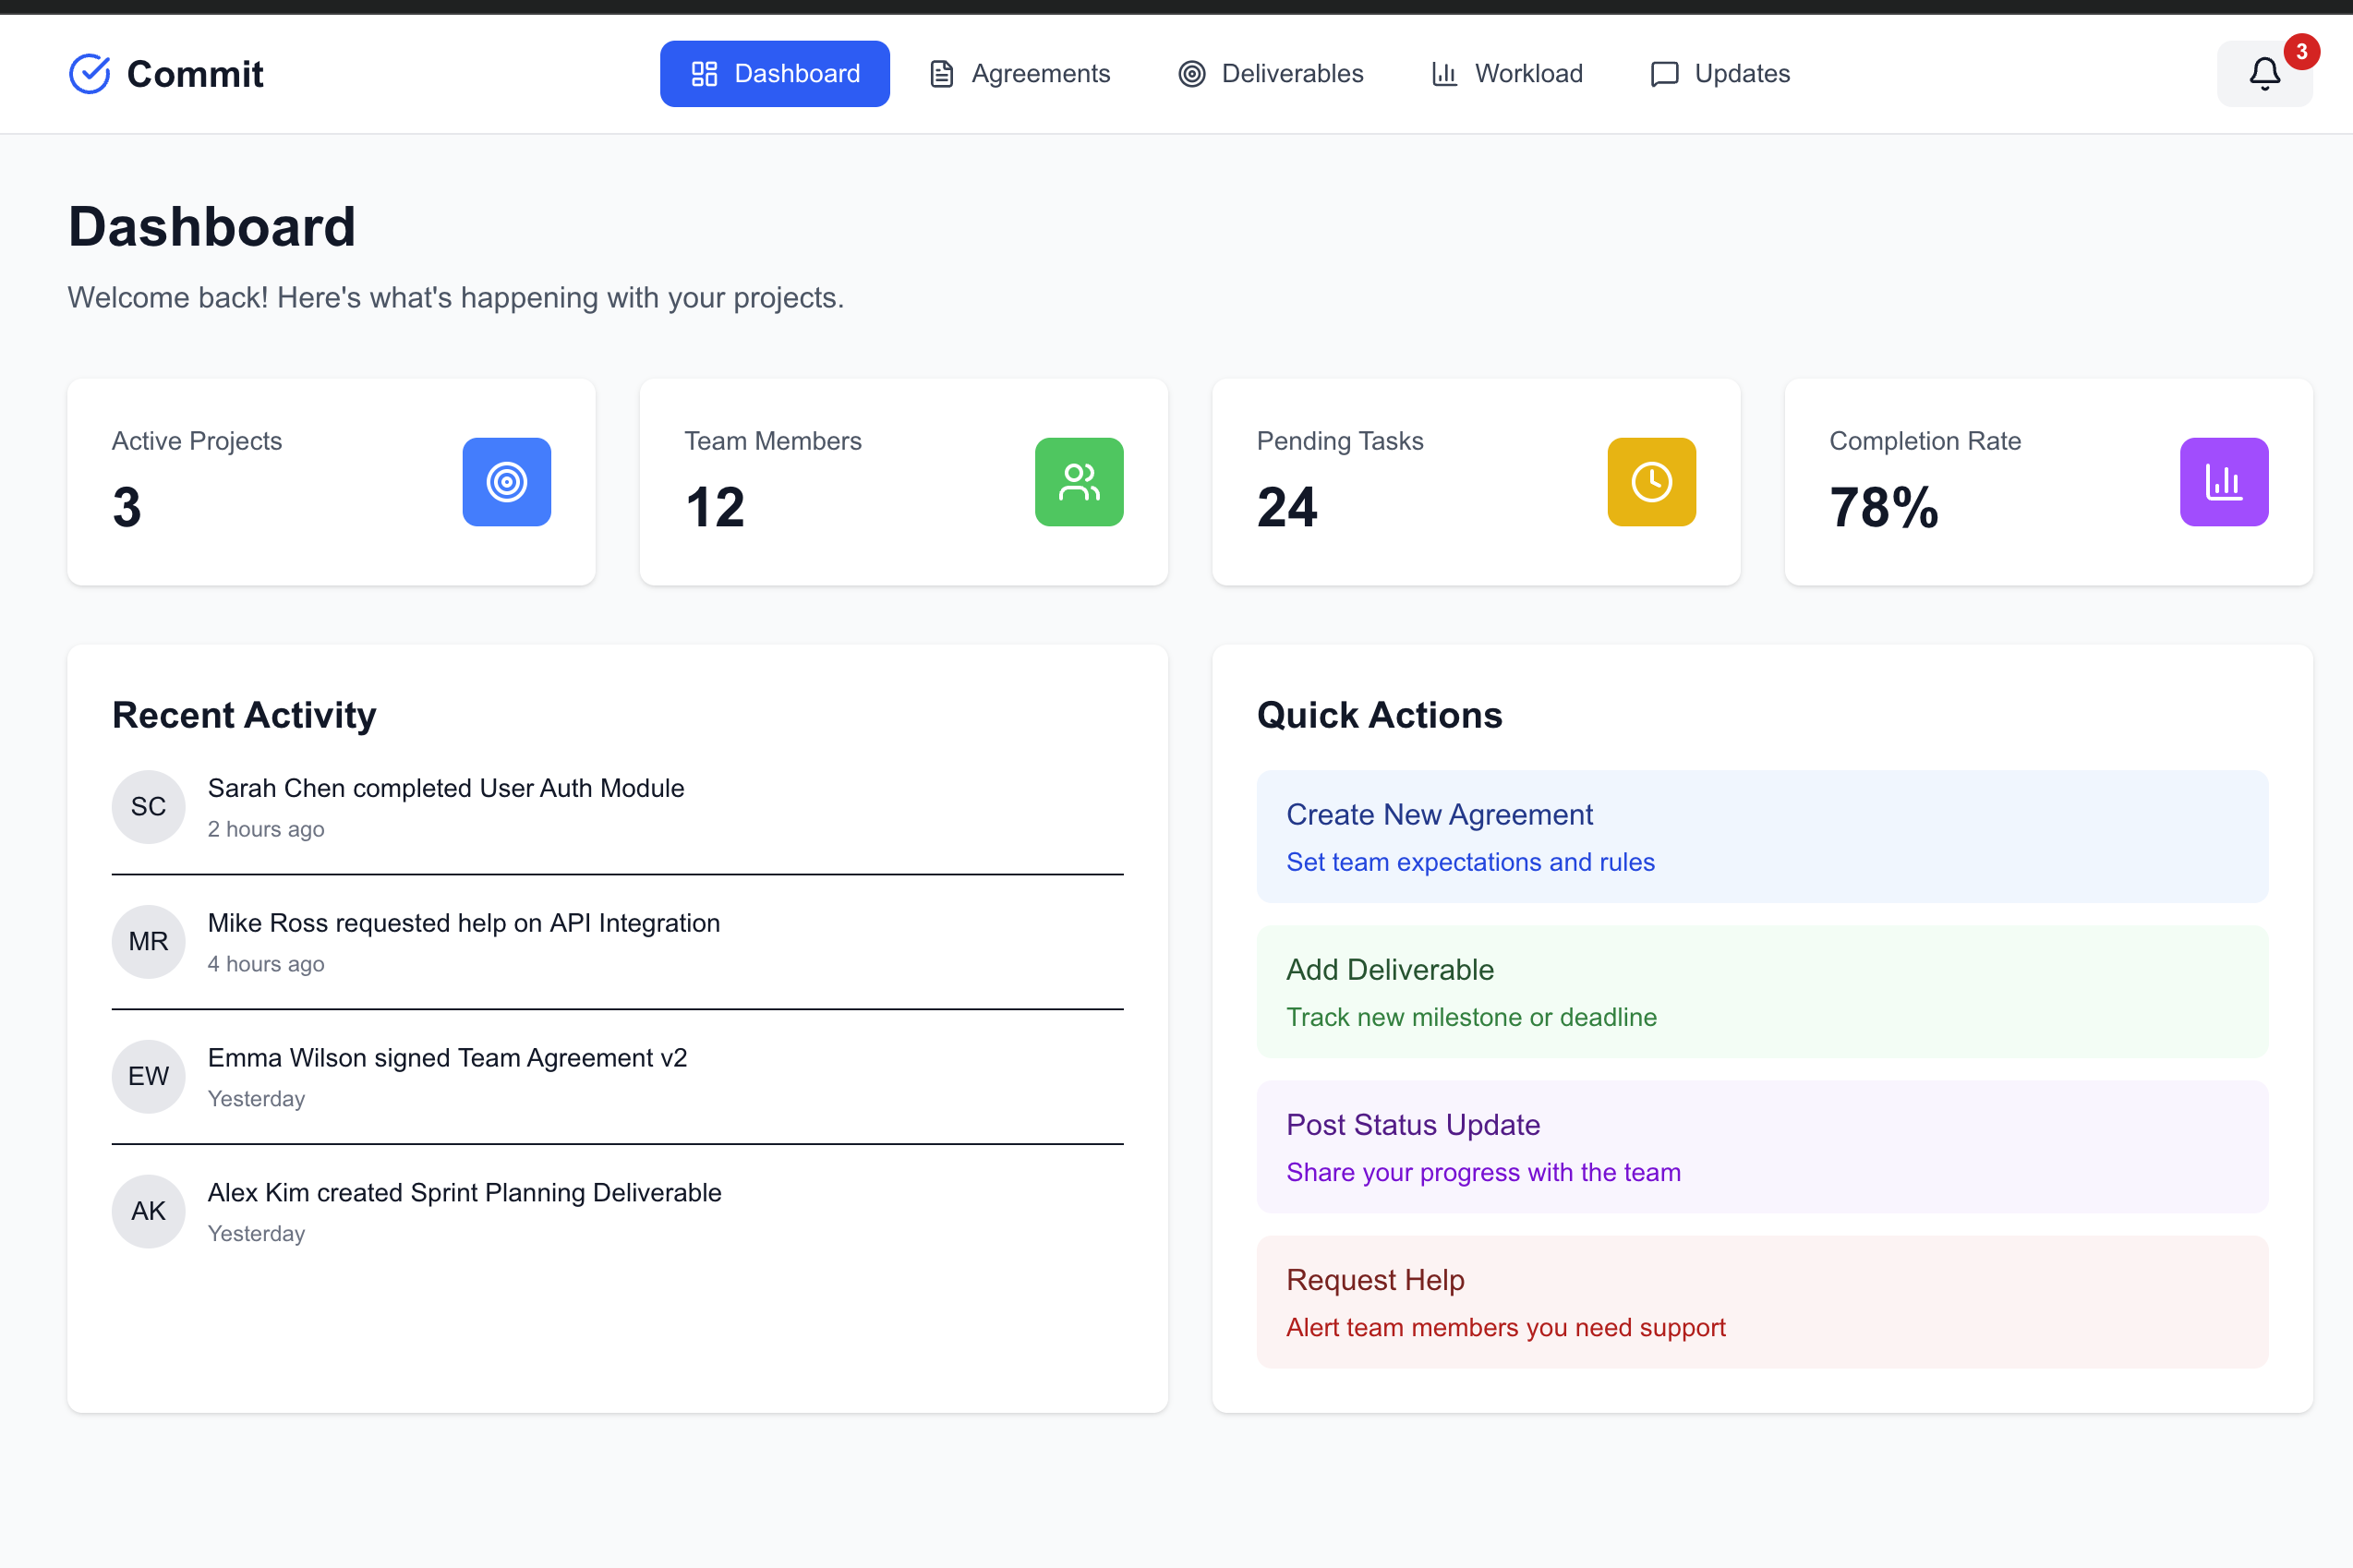Click the MR avatar for Mike Ross
Viewport: 2353px width, 1568px height.
(x=148, y=942)
